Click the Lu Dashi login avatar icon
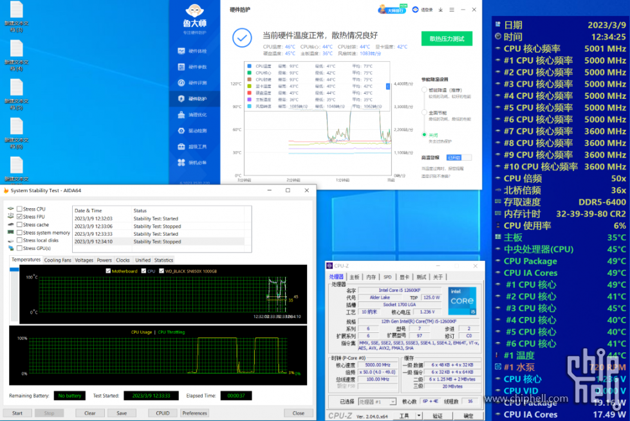This screenshot has height=421, width=630. tap(416, 10)
